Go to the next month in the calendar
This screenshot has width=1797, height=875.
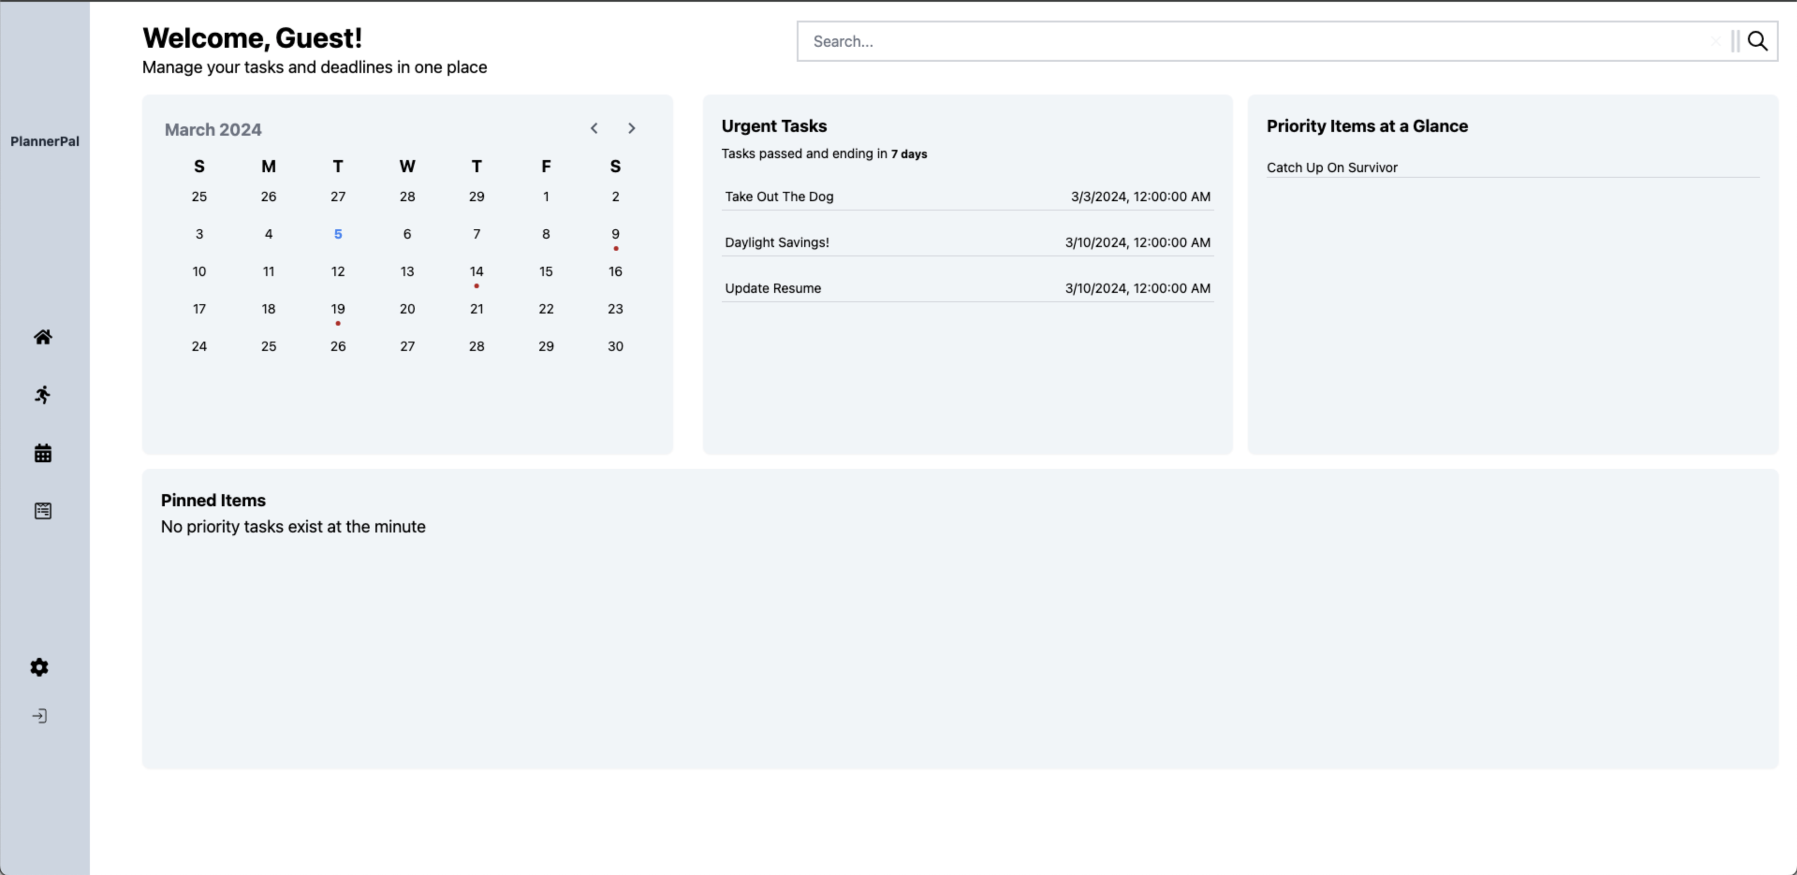click(x=631, y=128)
